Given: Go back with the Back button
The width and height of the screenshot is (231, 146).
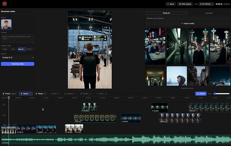Looking at the screenshot, I should tap(171, 4).
